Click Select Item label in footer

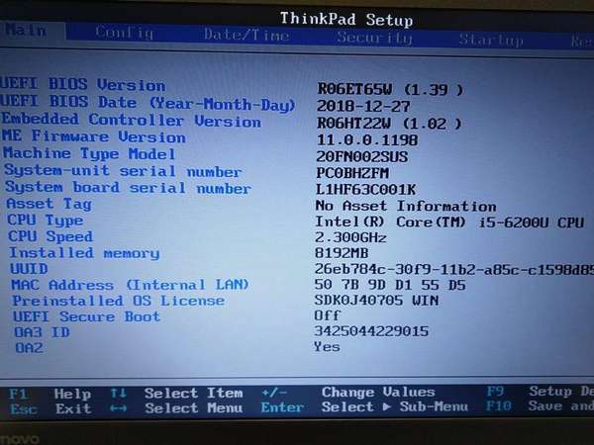pyautogui.click(x=194, y=394)
